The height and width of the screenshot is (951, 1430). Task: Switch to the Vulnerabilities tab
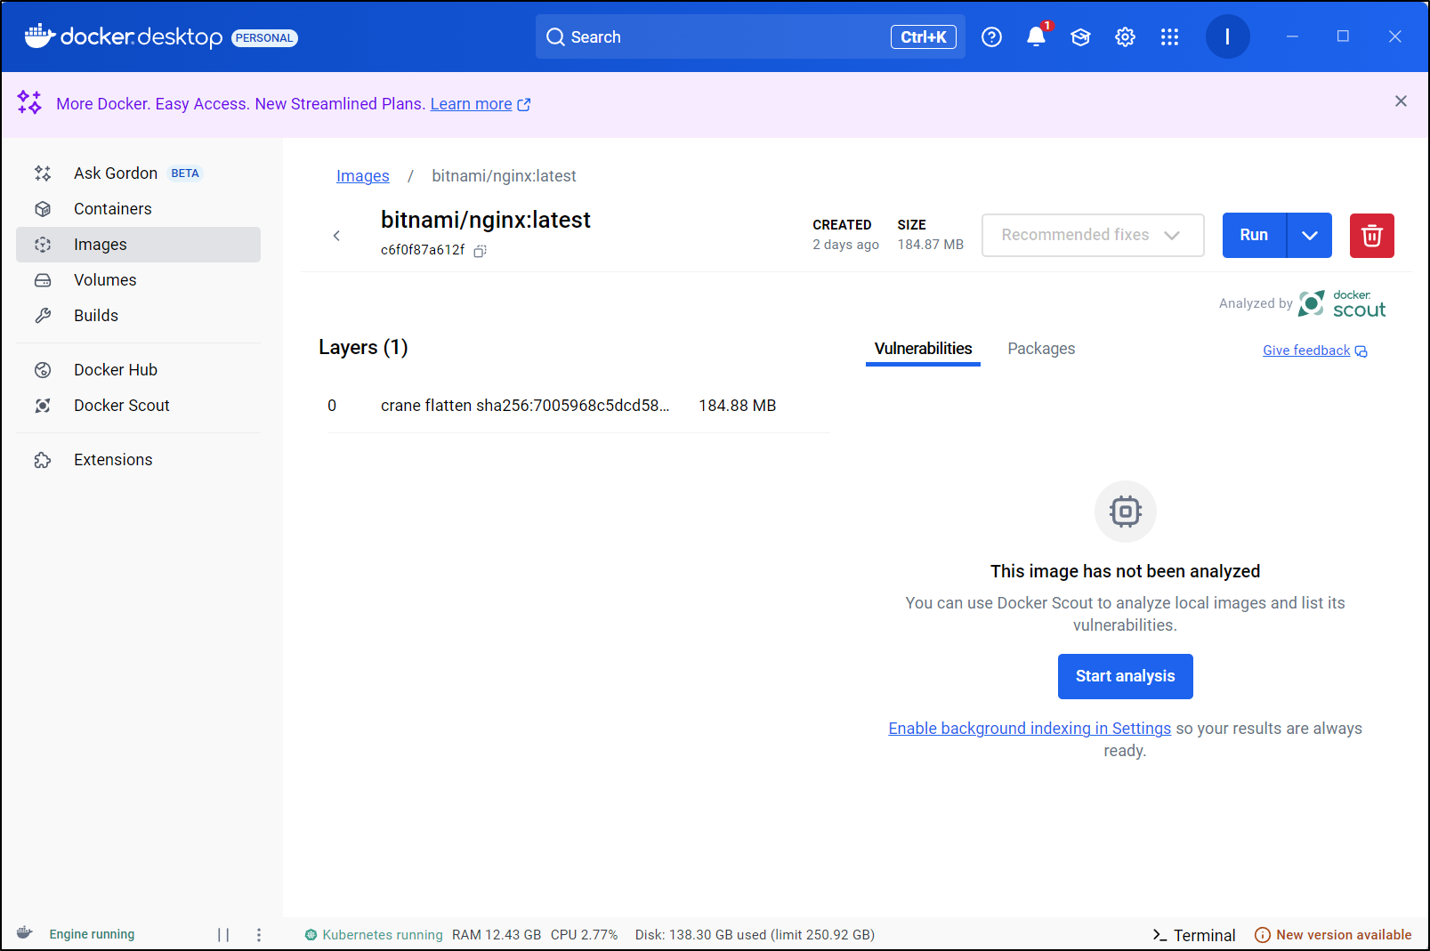coord(923,349)
